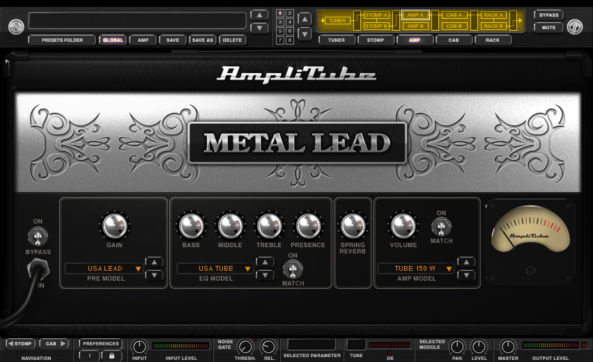Select the RACK B block in the signal chain
This screenshot has width=593, height=362.
(x=493, y=26)
